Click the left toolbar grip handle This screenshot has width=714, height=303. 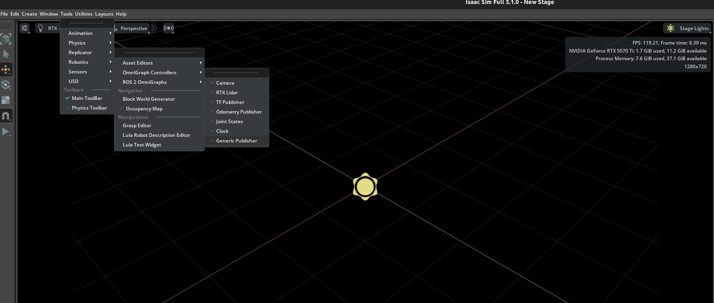pos(6,26)
